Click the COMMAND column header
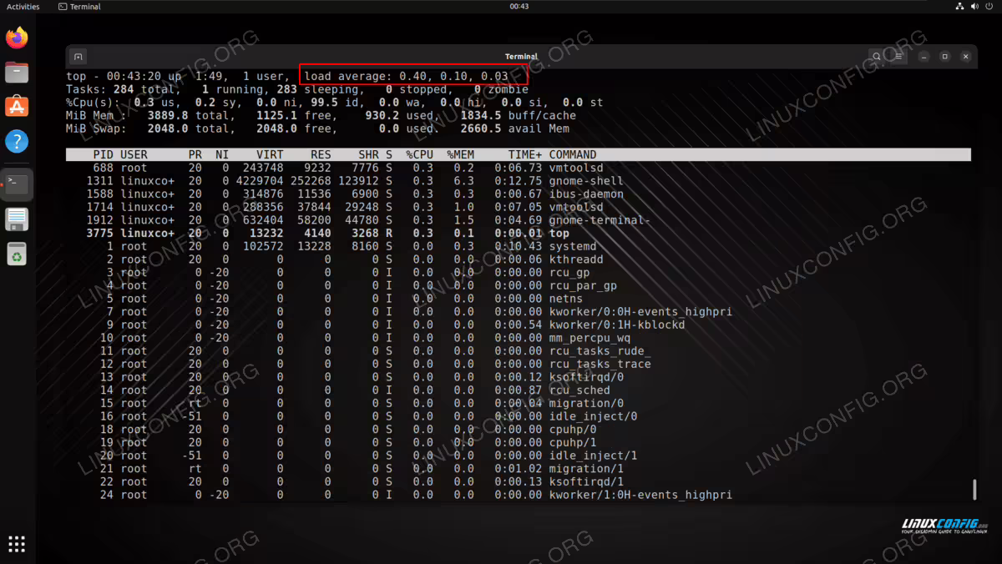 (573, 154)
